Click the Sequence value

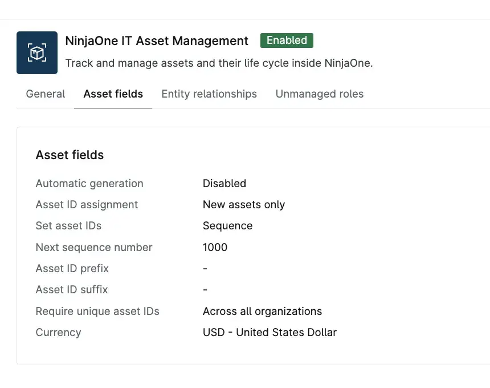[227, 225]
